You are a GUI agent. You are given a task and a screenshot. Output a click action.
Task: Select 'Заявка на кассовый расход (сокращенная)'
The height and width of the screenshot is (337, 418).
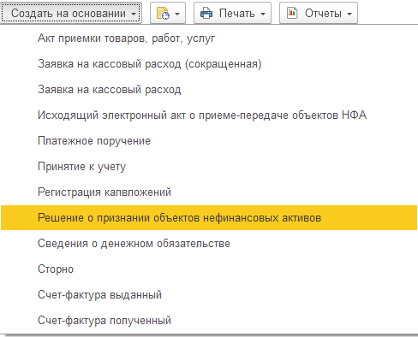(x=209, y=64)
